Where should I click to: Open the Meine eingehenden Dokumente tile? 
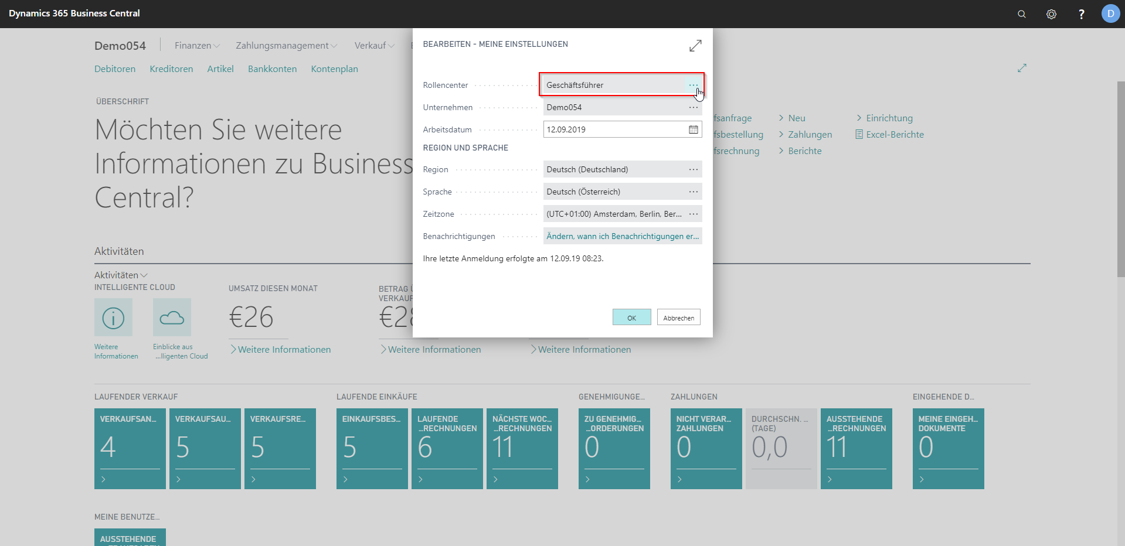point(949,449)
